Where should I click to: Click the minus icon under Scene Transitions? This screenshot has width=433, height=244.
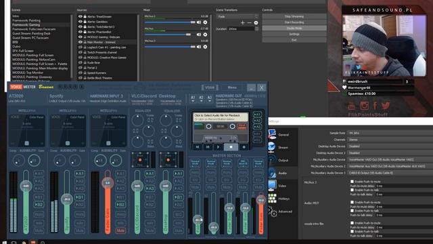tap(250, 22)
